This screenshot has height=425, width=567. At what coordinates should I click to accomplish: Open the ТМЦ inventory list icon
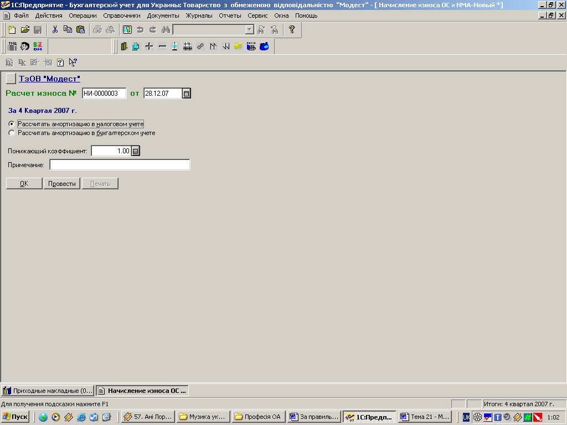(x=12, y=46)
